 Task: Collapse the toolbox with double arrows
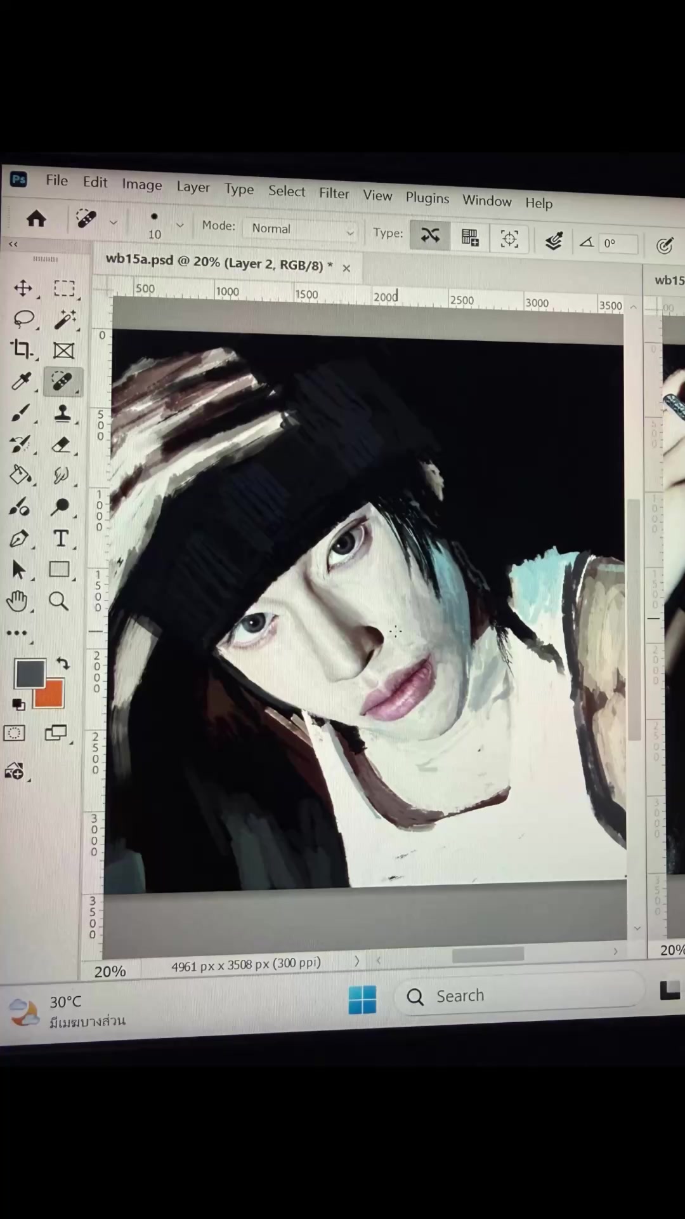pyautogui.click(x=13, y=244)
